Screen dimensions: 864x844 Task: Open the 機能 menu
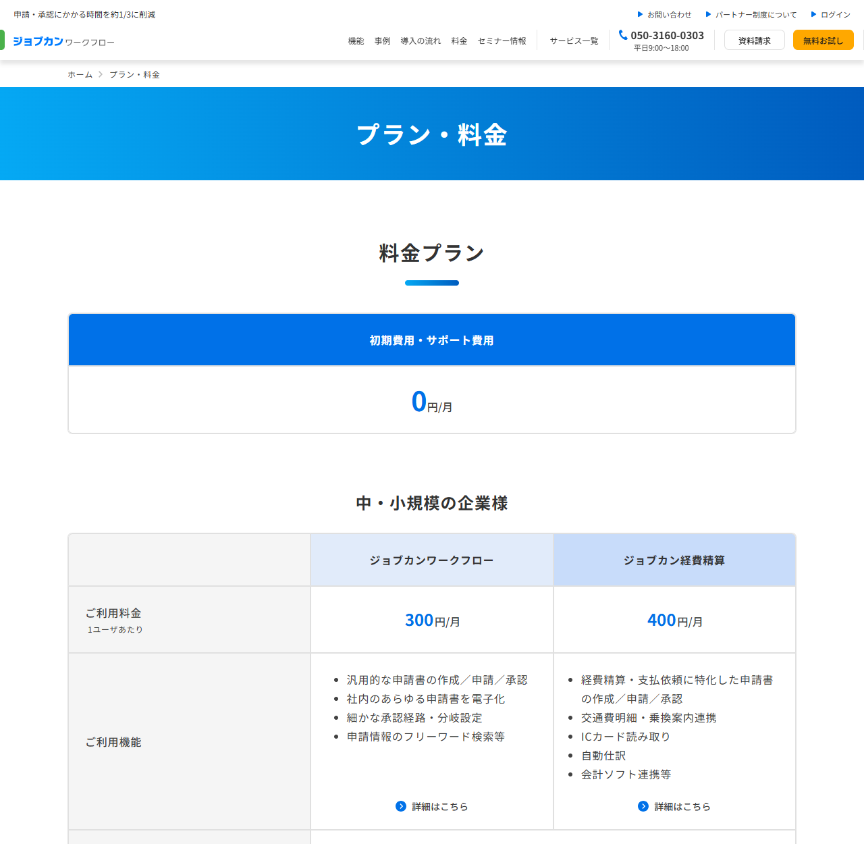[356, 41]
